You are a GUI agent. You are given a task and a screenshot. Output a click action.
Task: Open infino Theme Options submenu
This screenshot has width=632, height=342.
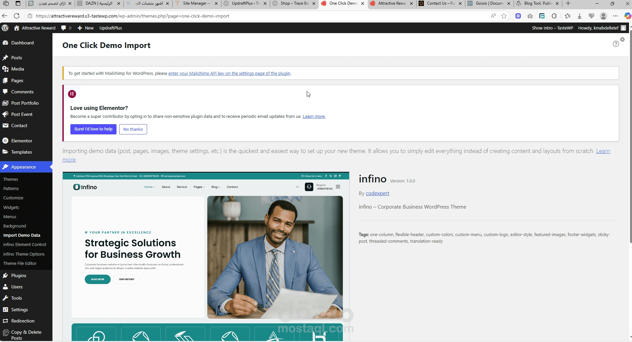(x=24, y=254)
